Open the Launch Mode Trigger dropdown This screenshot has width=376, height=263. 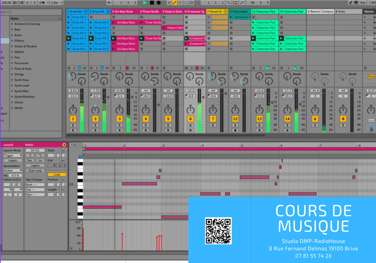(x=13, y=155)
